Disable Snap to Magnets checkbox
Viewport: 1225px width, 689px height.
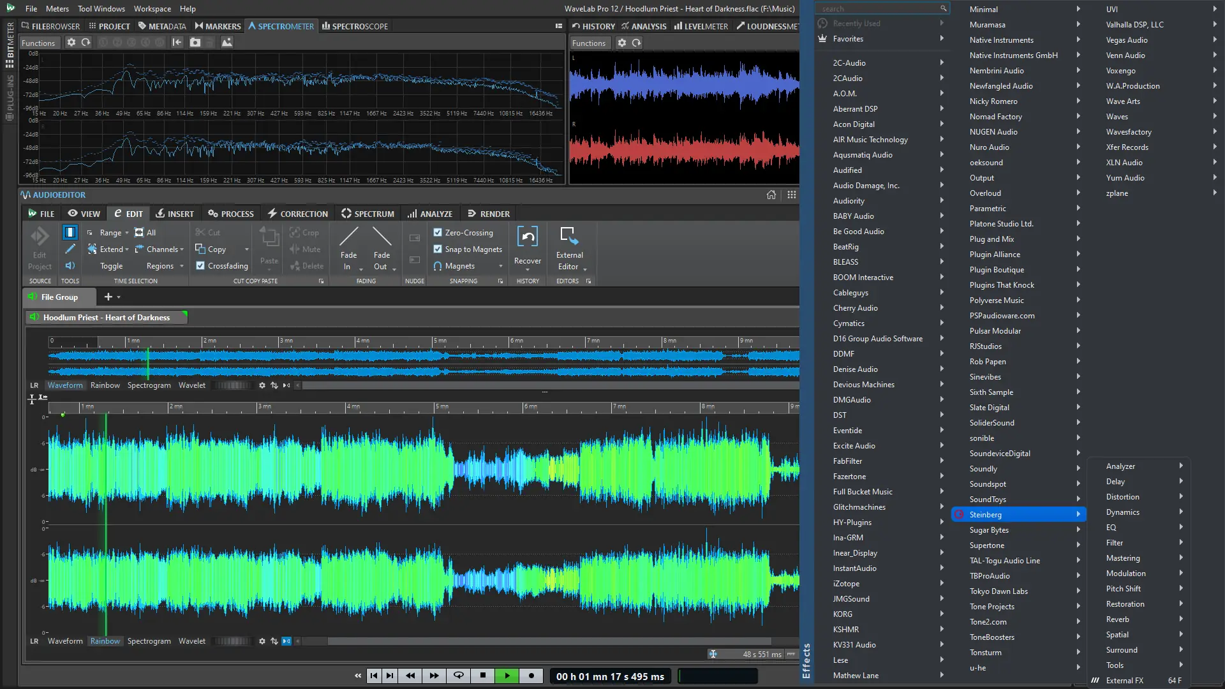(x=438, y=249)
